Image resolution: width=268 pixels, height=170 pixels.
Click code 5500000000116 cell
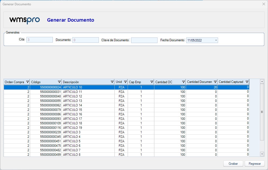point(46,128)
